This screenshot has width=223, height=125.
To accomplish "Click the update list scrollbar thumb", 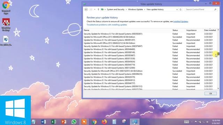I will tap(218, 54).
